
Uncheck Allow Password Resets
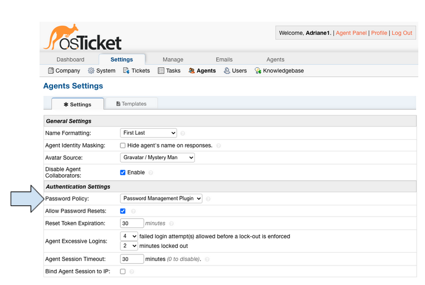pyautogui.click(x=123, y=211)
